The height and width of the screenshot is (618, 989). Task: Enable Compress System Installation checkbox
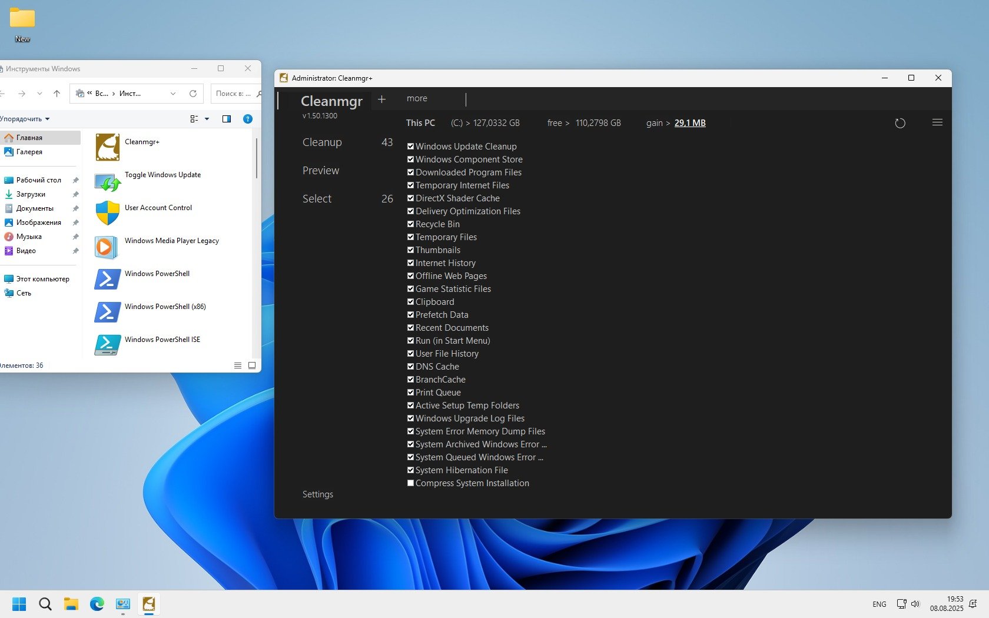coord(410,483)
